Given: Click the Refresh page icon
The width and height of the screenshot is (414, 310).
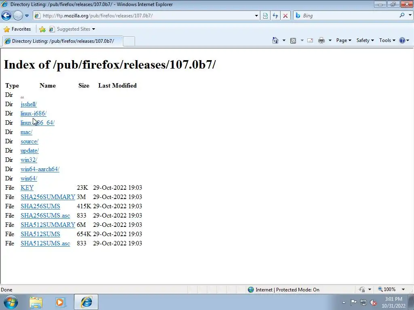Looking at the screenshot, I should point(275,16).
